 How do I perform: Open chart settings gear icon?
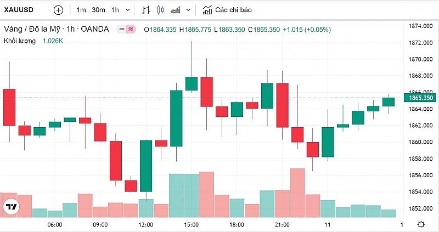pos(421,224)
